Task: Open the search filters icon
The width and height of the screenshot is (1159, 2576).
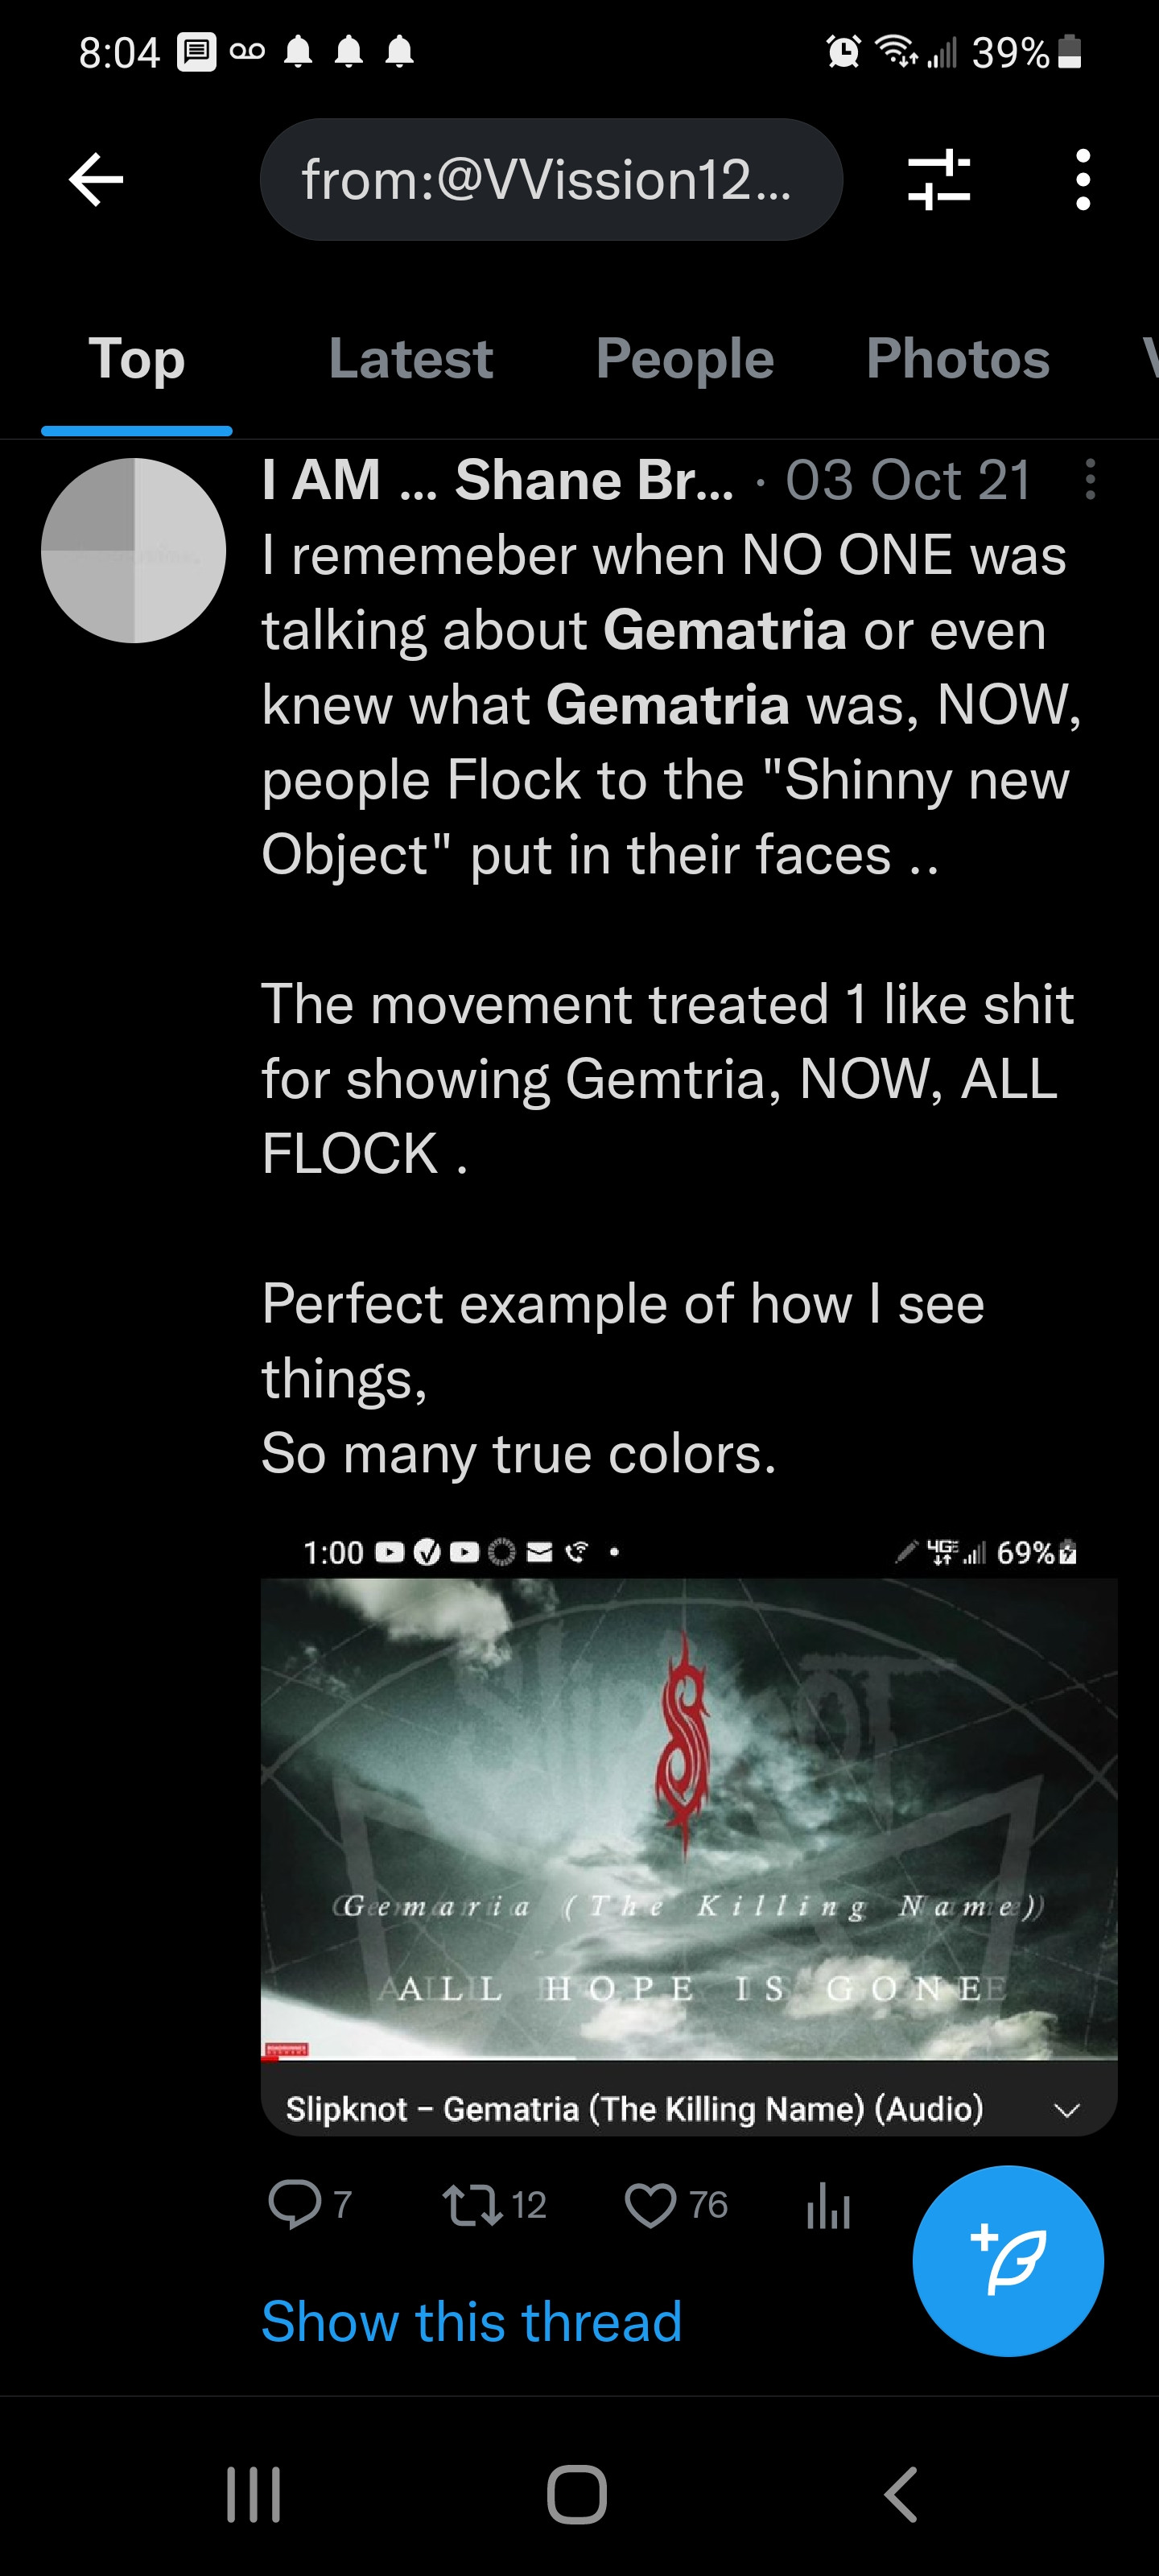Action: [938, 180]
